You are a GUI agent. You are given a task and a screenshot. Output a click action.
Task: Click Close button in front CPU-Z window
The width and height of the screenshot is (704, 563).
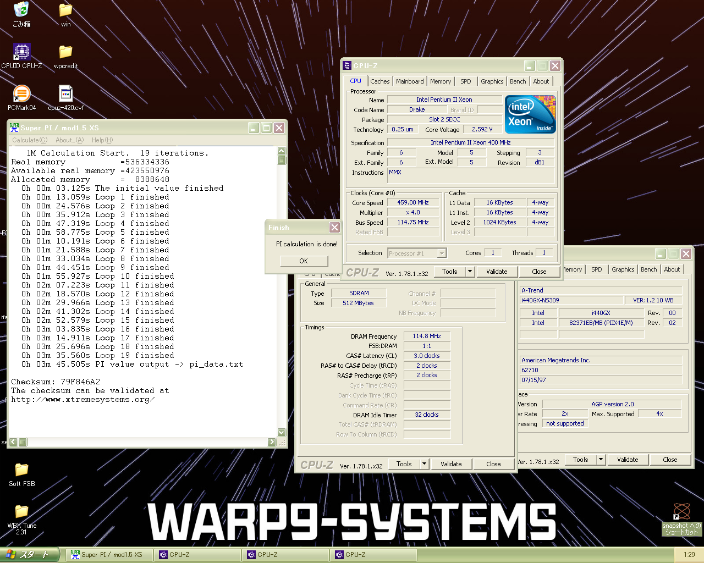tap(539, 272)
